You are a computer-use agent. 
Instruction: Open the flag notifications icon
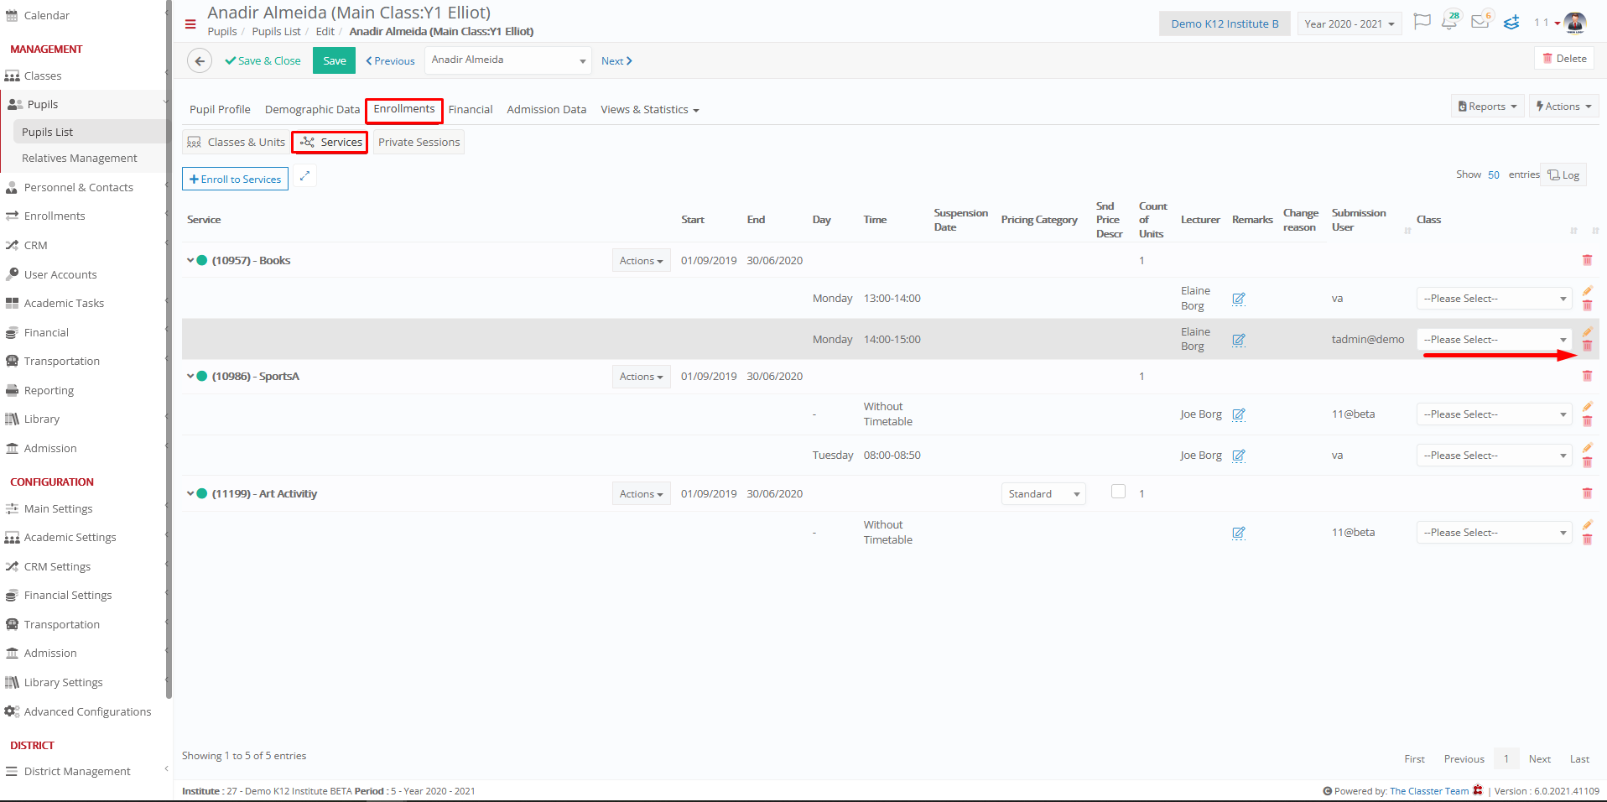[x=1422, y=22]
